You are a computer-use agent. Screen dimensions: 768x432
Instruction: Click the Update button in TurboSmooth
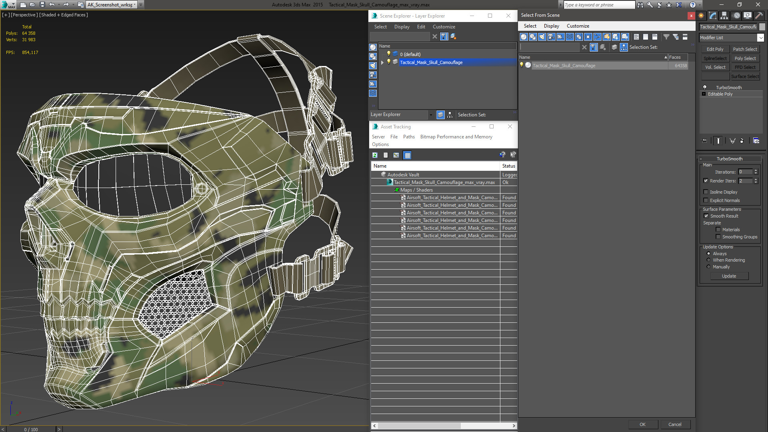click(729, 276)
